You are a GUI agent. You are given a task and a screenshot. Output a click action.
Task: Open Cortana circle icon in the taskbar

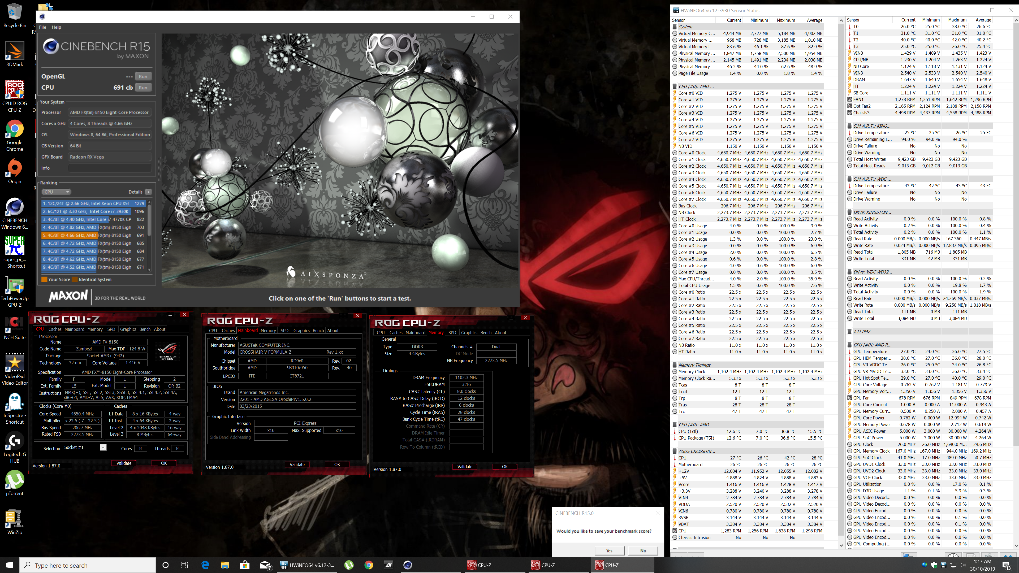[165, 565]
